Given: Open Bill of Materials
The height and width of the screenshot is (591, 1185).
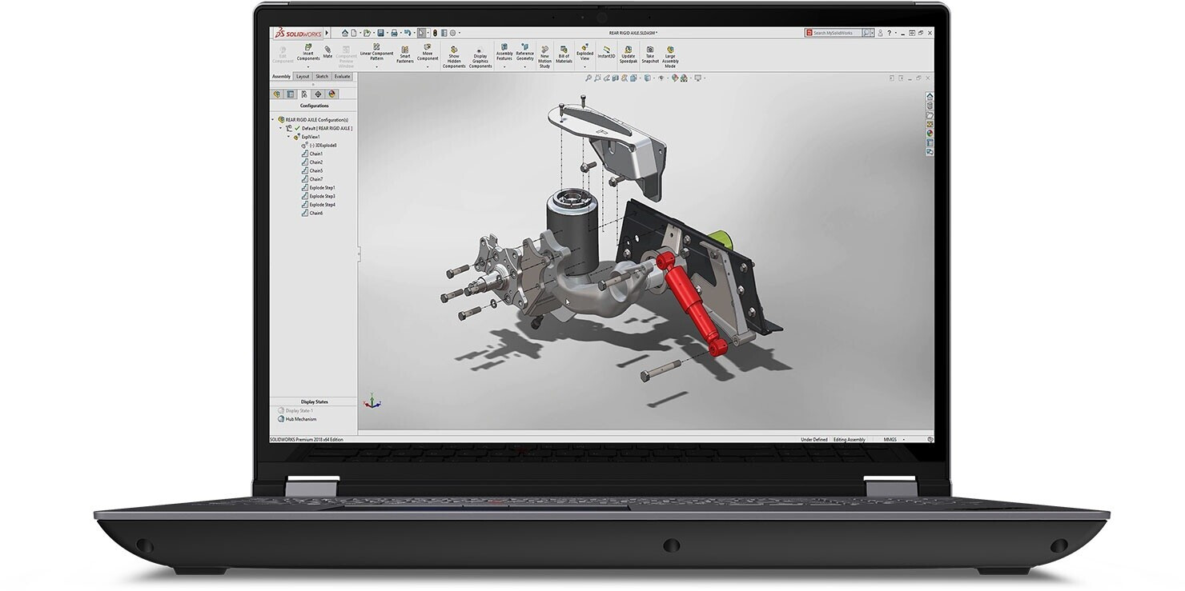Looking at the screenshot, I should [x=564, y=54].
